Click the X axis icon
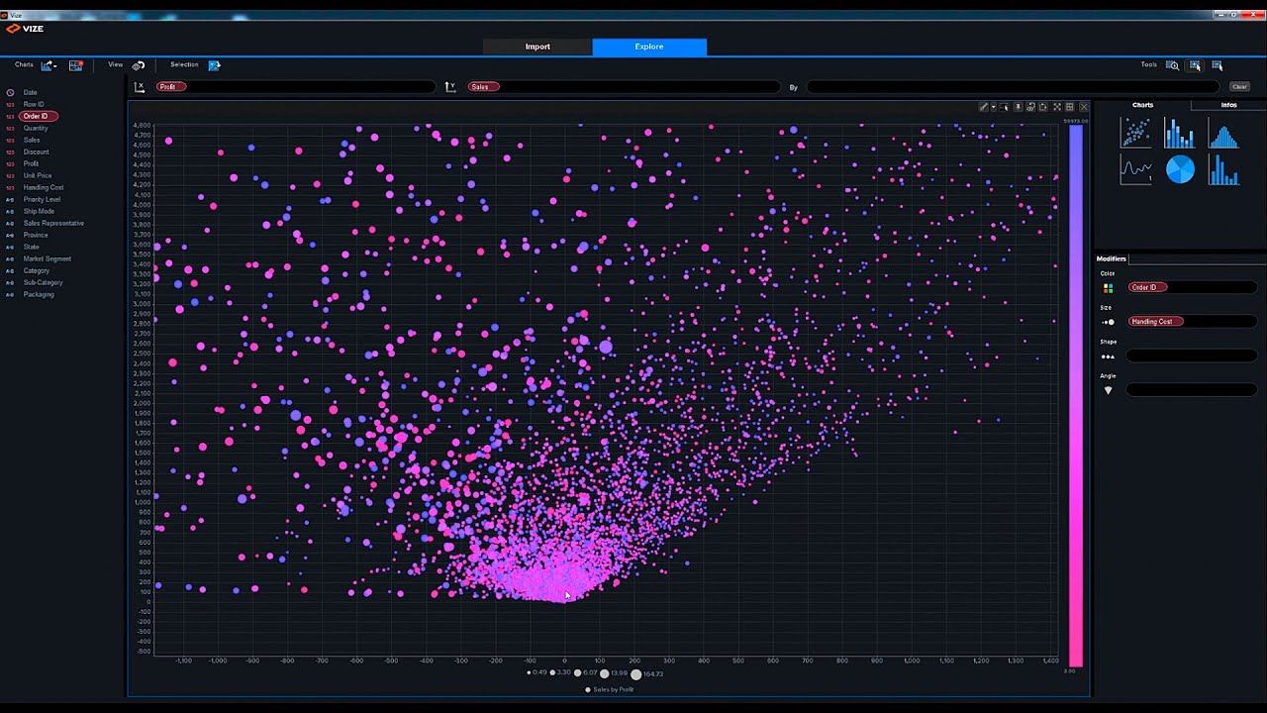Viewport: 1267px width, 713px height. (x=140, y=87)
